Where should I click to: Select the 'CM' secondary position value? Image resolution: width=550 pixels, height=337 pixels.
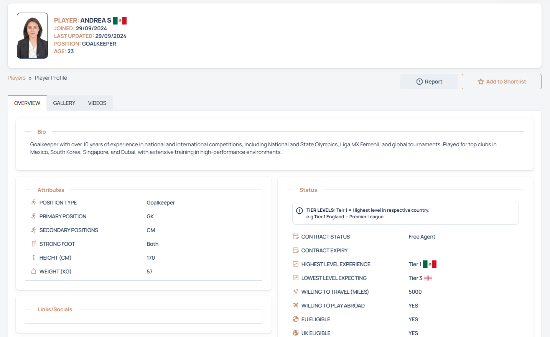pos(151,230)
